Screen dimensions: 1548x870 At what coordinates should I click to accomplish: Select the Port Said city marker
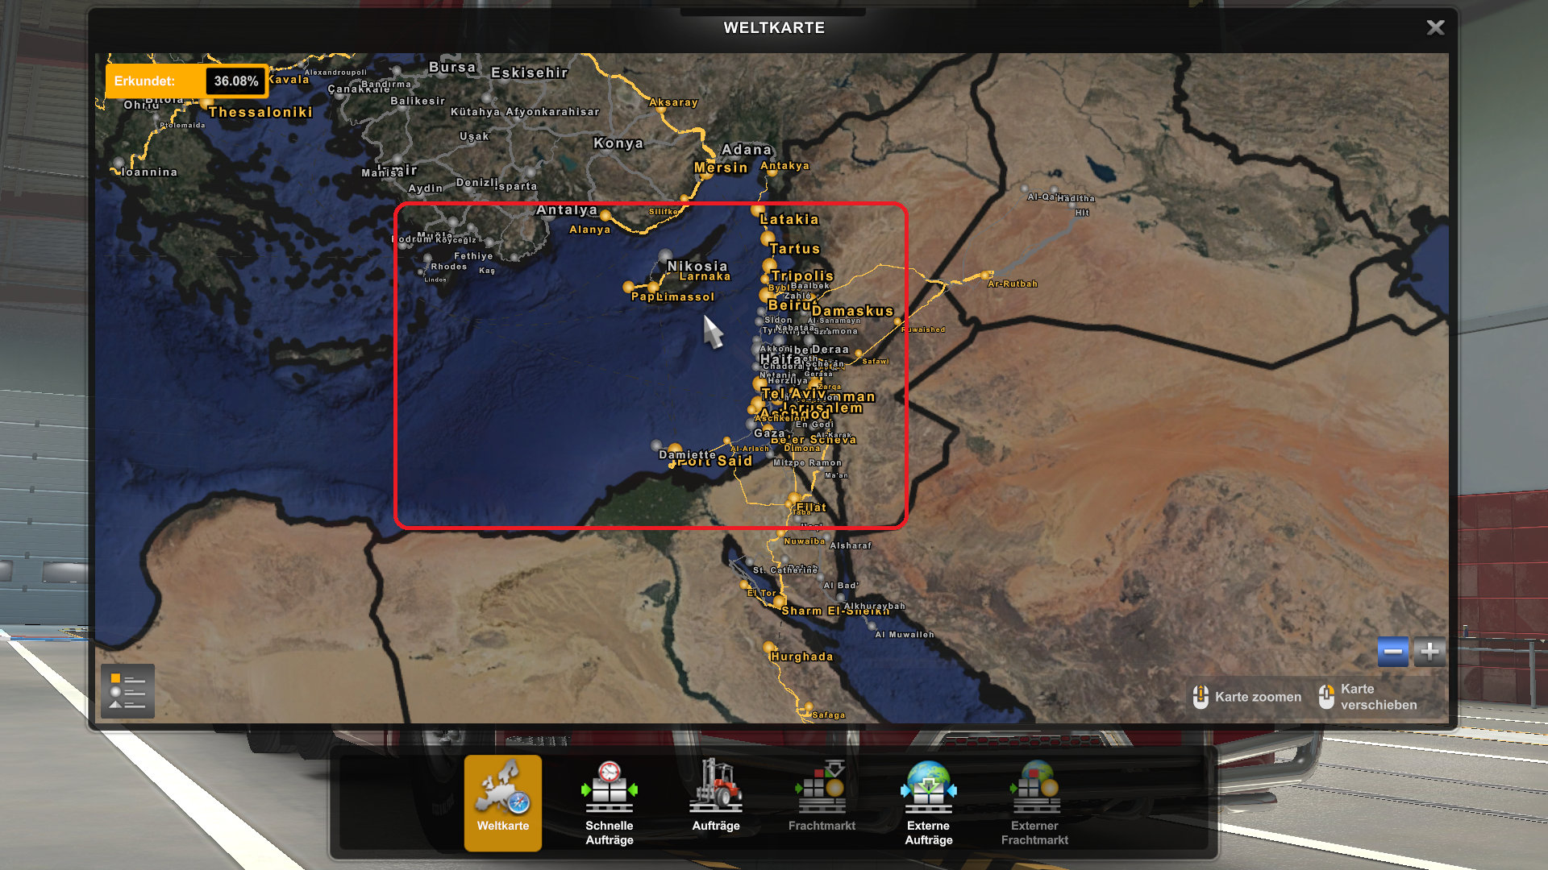coord(675,449)
